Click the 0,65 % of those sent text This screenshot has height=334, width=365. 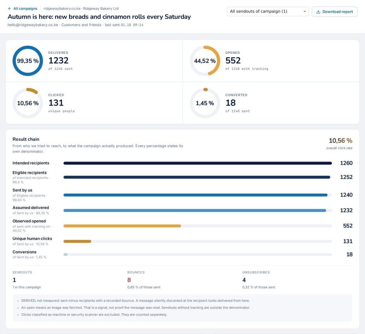[144, 287]
